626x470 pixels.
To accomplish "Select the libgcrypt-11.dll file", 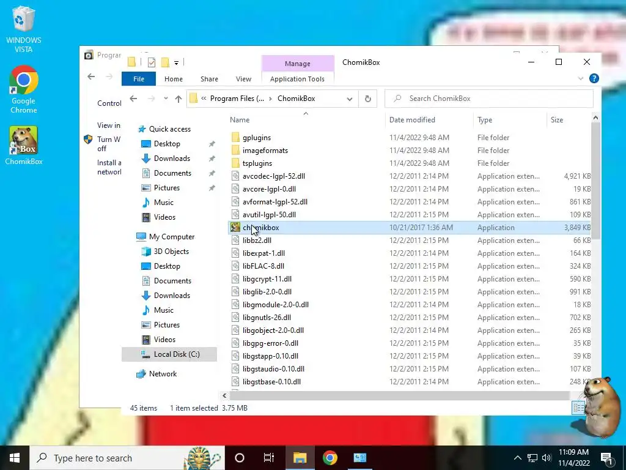I will [267, 278].
